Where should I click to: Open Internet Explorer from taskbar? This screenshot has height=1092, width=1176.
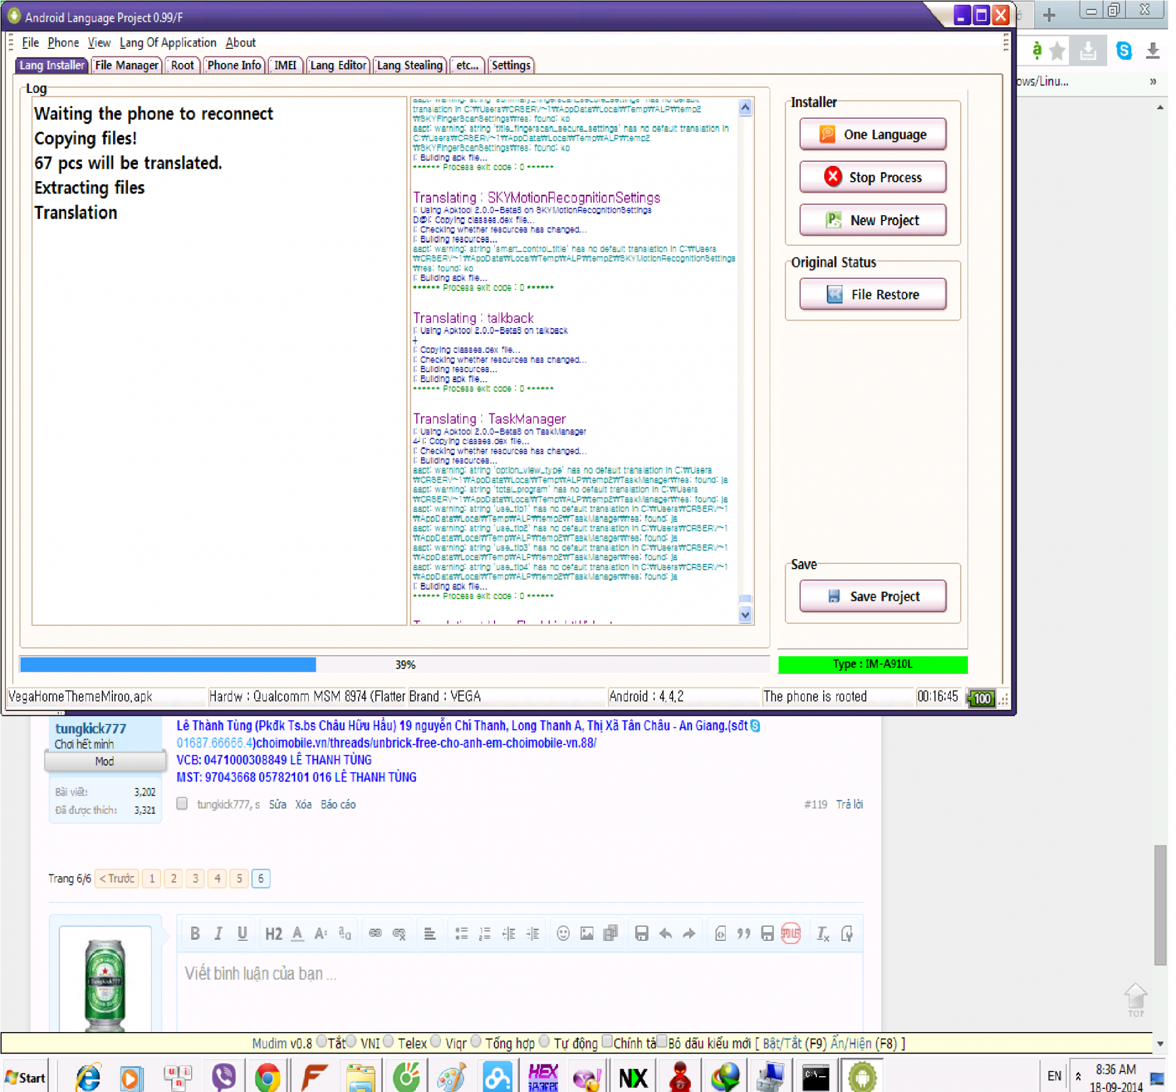[88, 1077]
